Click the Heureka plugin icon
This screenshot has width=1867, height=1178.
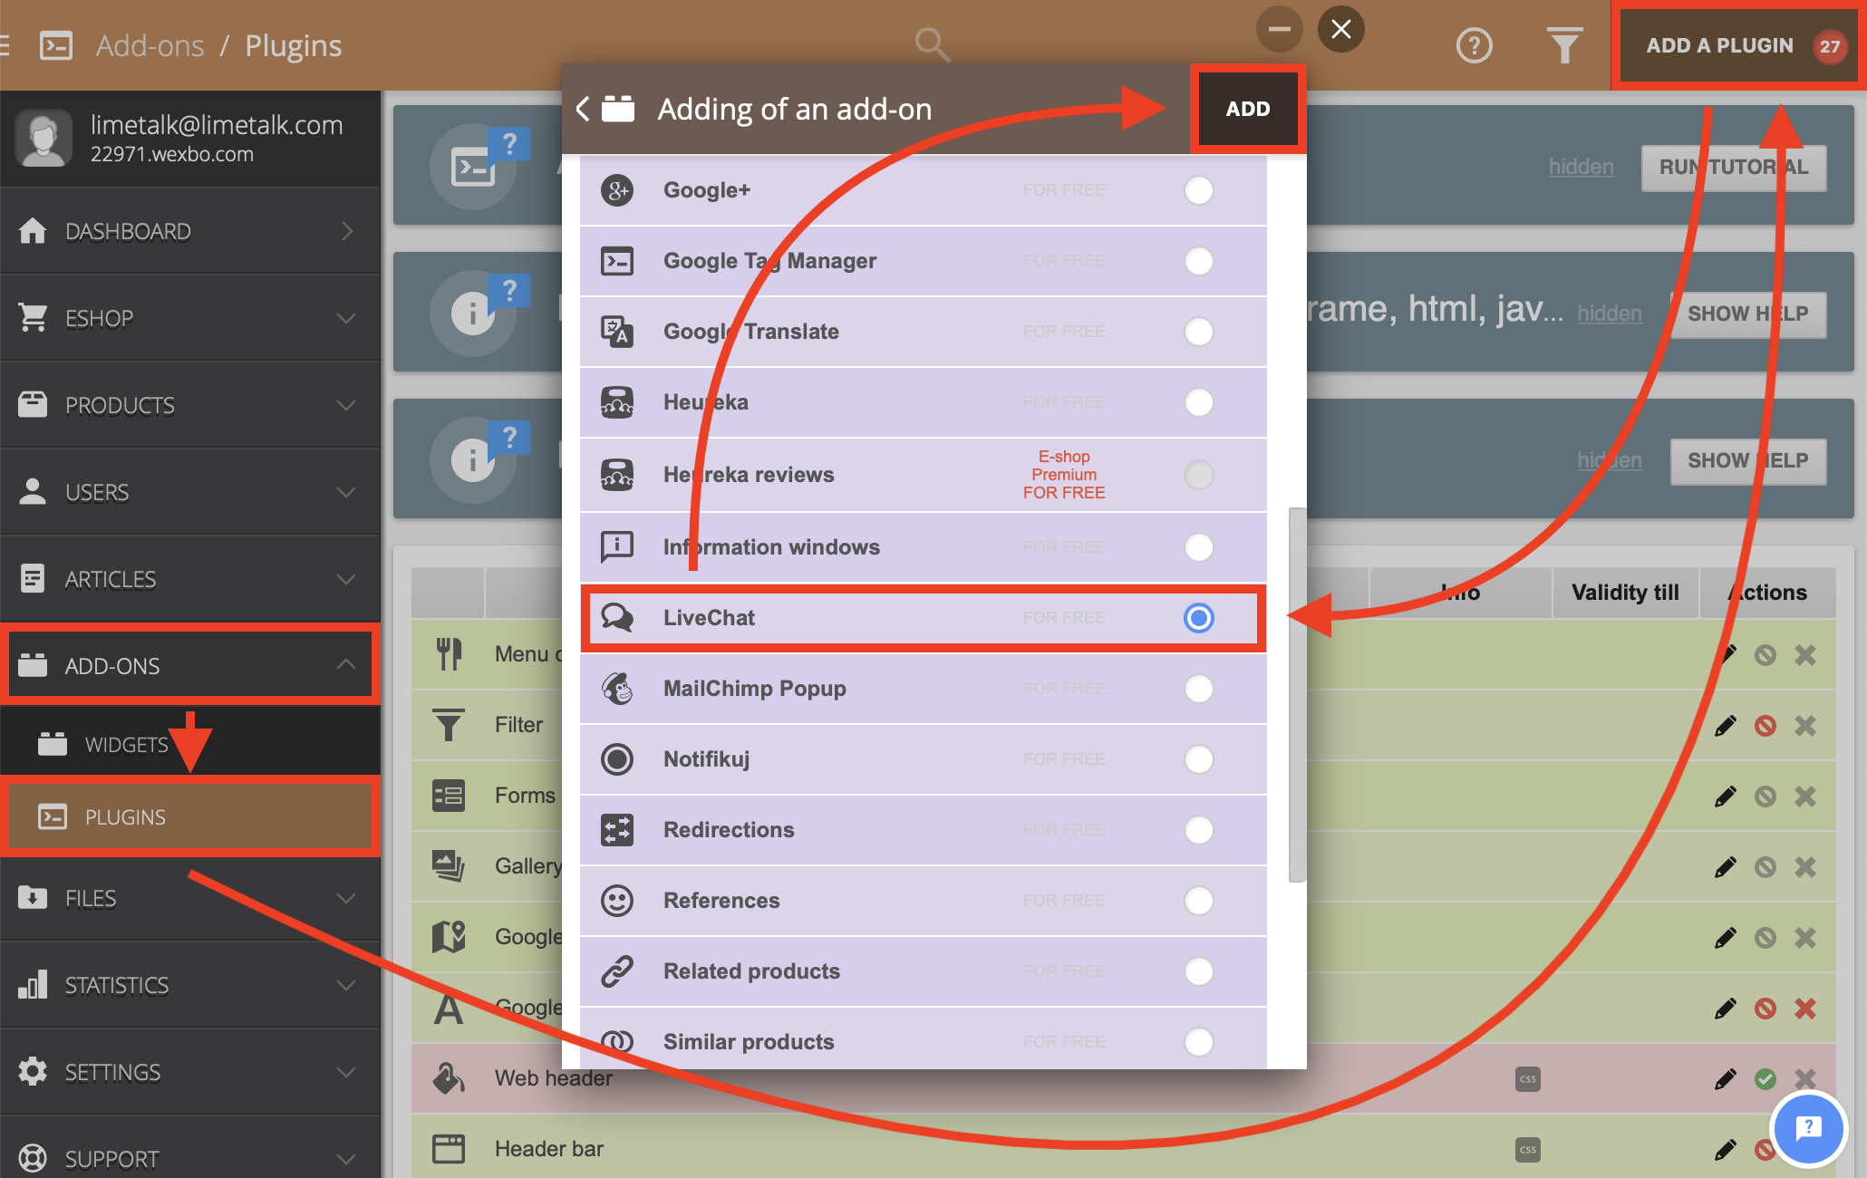pyautogui.click(x=617, y=402)
